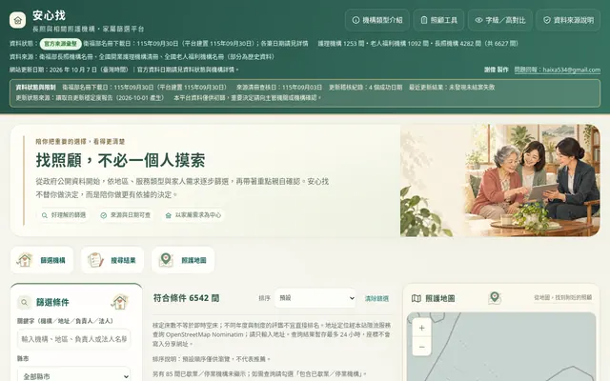610x381 pixels.
Task: Open the 機構類型介紹 info button
Action: click(377, 20)
